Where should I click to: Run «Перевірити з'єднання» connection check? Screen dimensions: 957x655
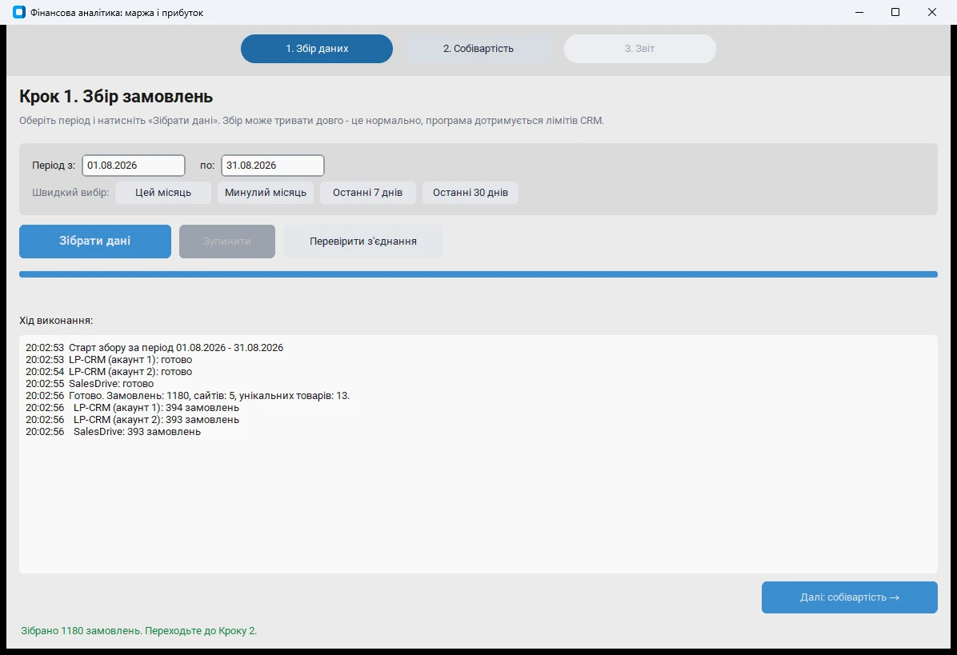pyautogui.click(x=363, y=242)
